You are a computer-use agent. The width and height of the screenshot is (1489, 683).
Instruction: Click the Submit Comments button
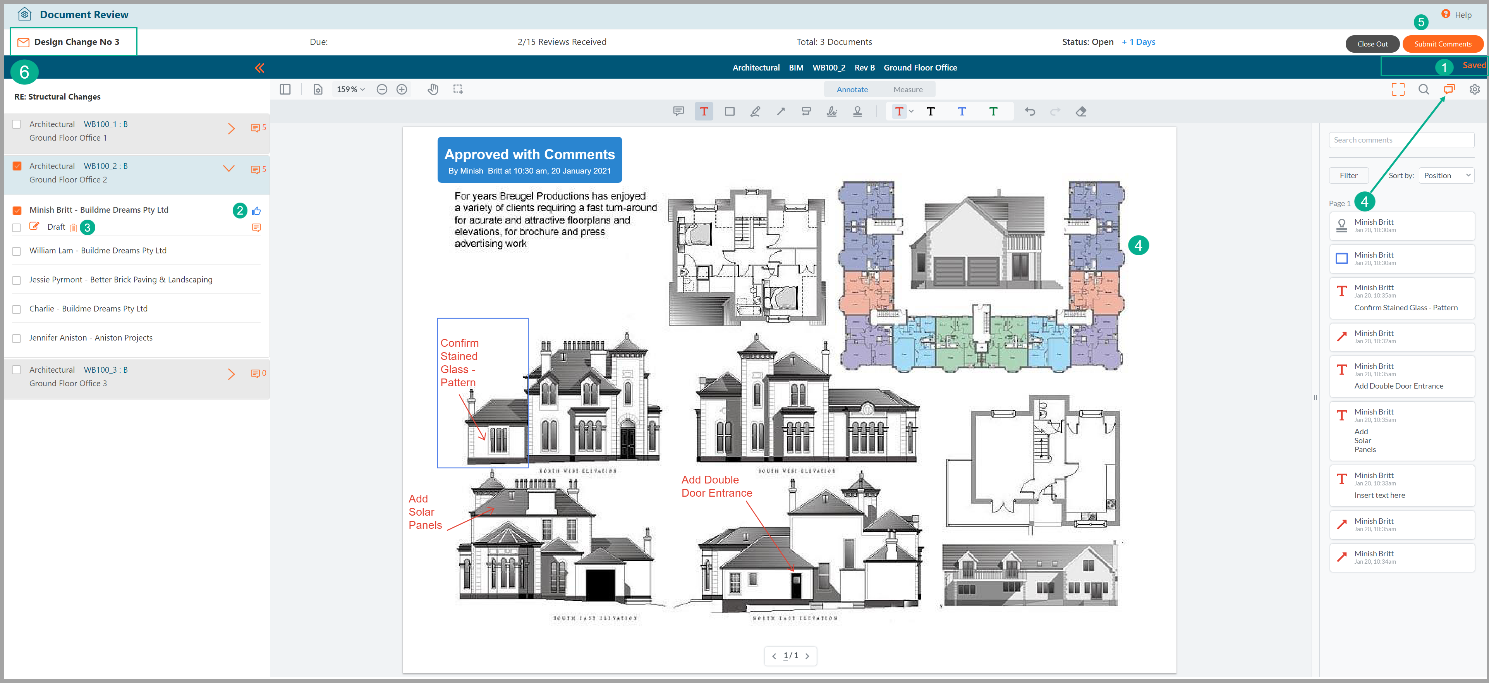[x=1442, y=44]
